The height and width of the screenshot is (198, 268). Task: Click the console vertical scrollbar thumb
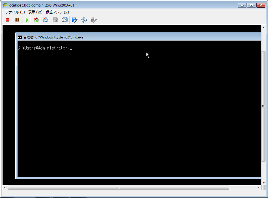click(263, 106)
